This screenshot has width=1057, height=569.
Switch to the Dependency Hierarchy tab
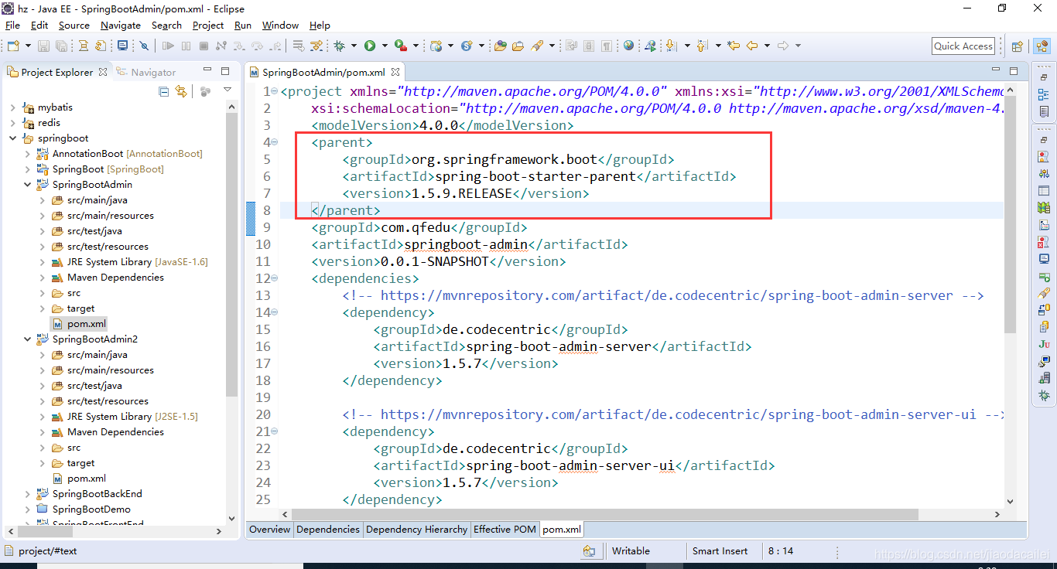pos(416,530)
